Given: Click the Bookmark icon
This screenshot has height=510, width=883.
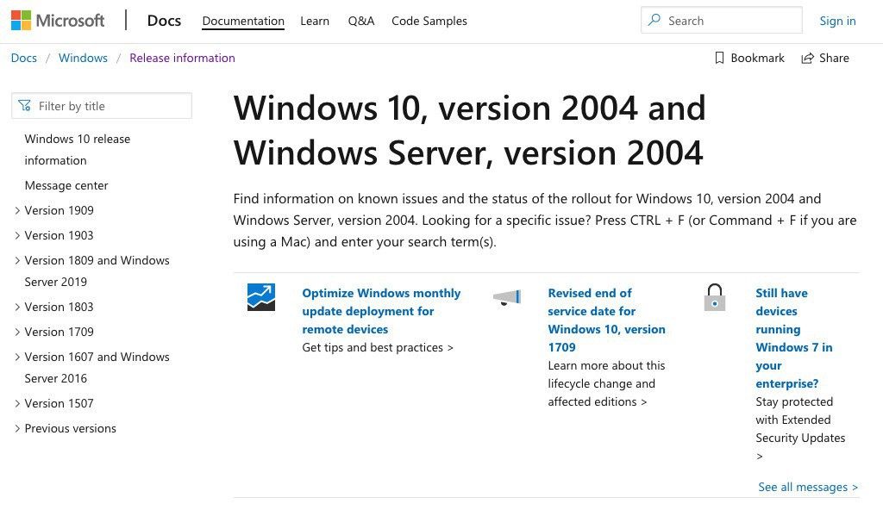Looking at the screenshot, I should [719, 58].
